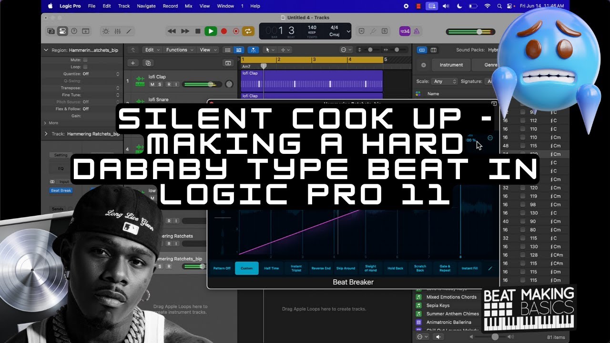
Task: Toggle the purple count-in 1234 button
Action: (x=405, y=31)
